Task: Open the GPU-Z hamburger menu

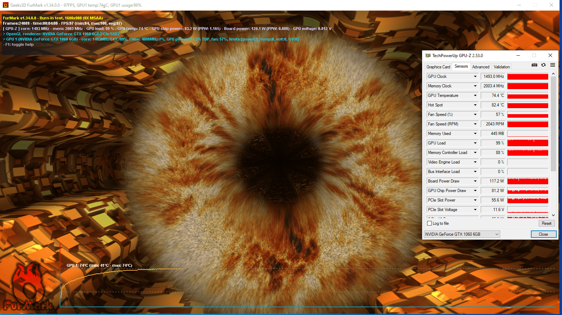Action: pyautogui.click(x=552, y=65)
